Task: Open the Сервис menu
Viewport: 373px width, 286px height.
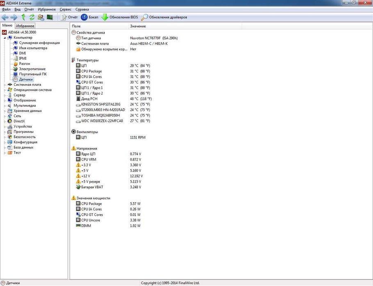Action: [x=66, y=9]
